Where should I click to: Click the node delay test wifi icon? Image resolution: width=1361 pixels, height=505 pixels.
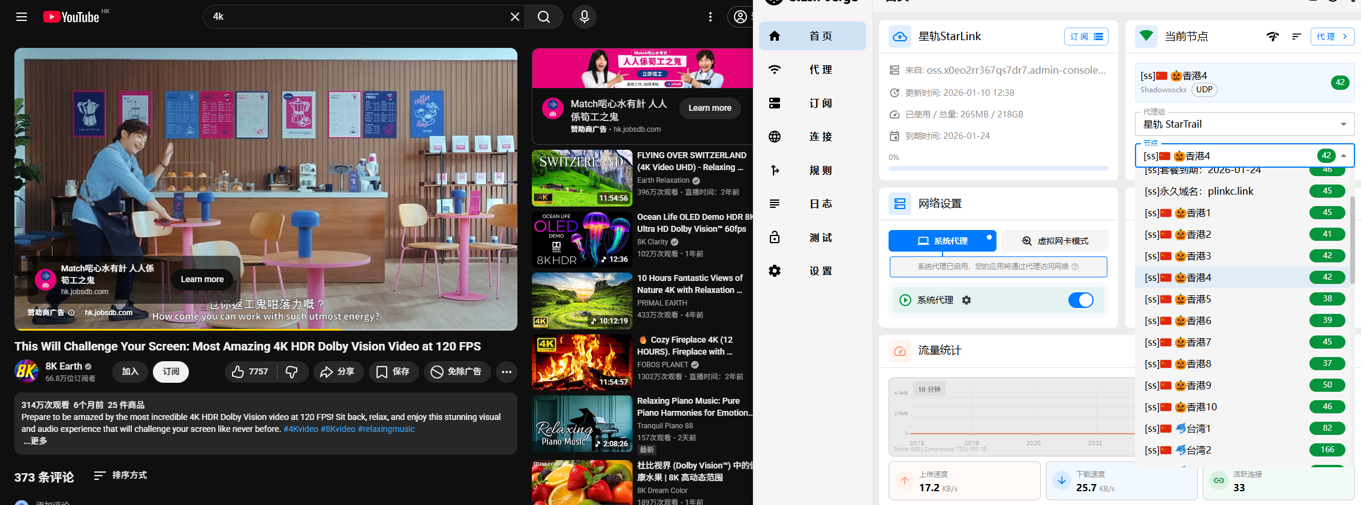tap(1272, 37)
